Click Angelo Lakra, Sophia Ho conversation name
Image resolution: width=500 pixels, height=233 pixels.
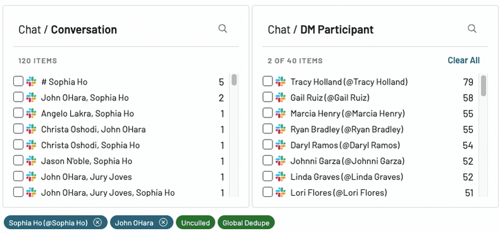coord(87,114)
